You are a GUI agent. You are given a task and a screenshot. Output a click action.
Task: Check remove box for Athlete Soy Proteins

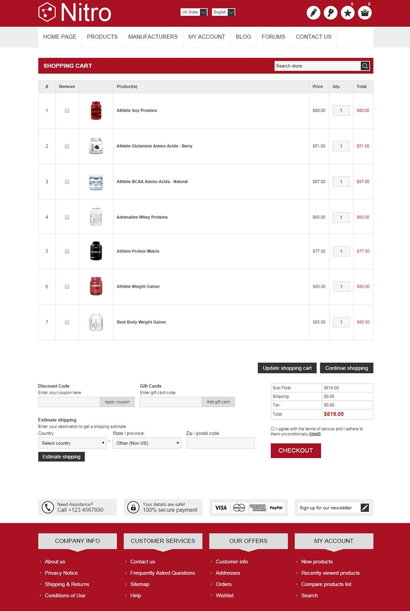point(67,111)
